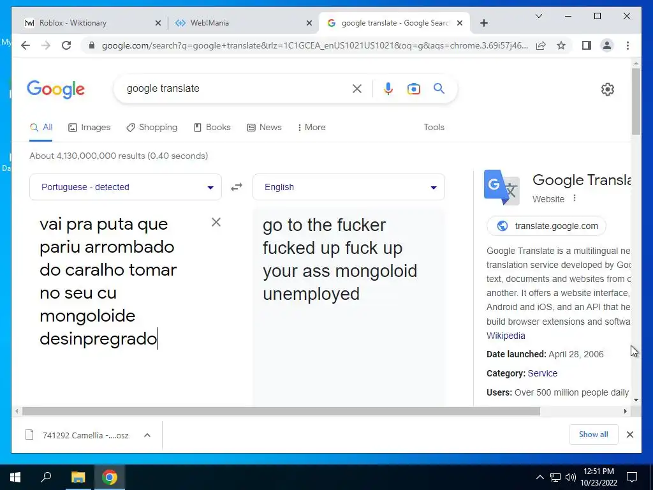The width and height of the screenshot is (653, 490).
Task: Click Show all downloads
Action: tap(594, 434)
